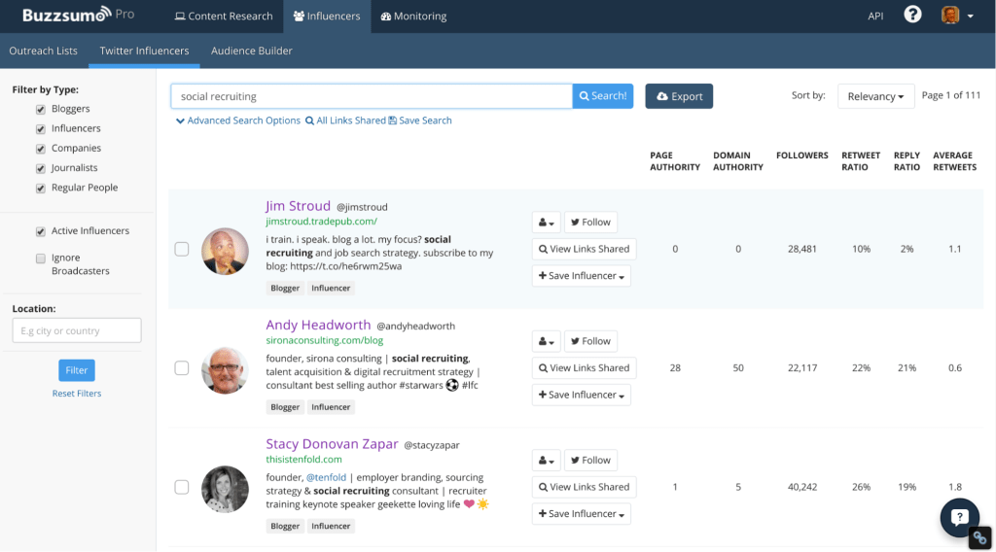This screenshot has width=996, height=552.
Task: Click the @tenfold mention link
Action: point(327,477)
